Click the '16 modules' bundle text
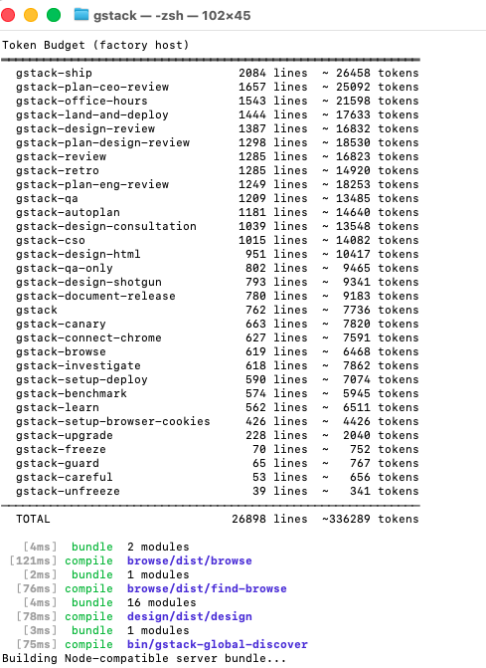This screenshot has height=668, width=486. (x=162, y=603)
